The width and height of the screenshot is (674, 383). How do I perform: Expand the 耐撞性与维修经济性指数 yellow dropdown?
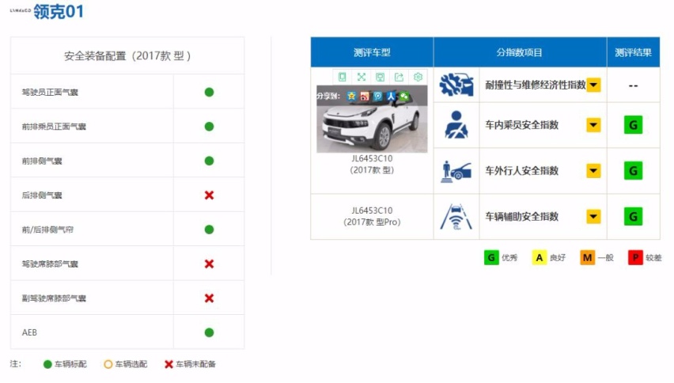click(593, 85)
